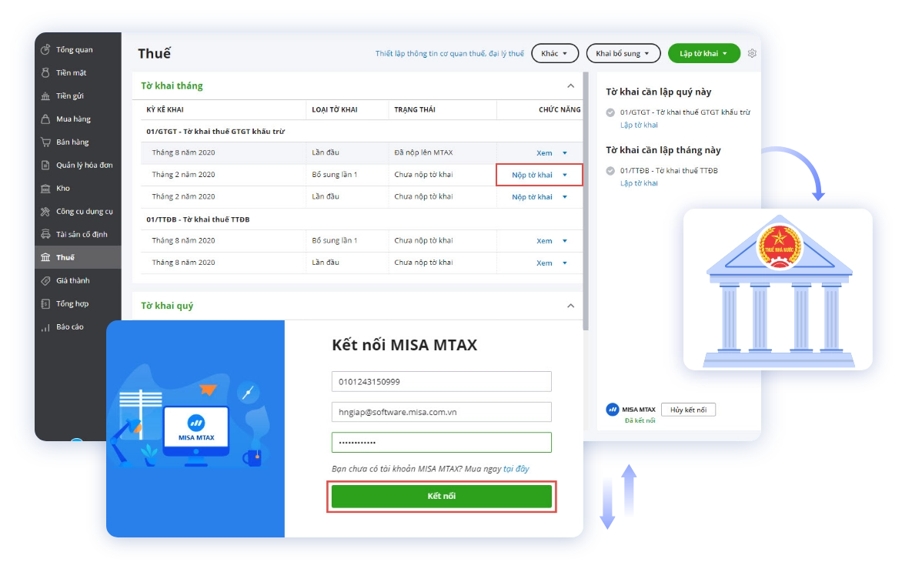Click Nộp tờ khai for Tháng 2 Lần đầu
902x569 pixels.
(532, 197)
